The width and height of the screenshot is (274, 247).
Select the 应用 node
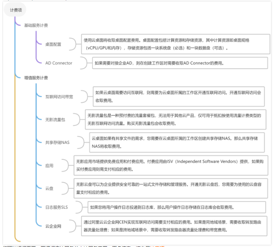49,165
